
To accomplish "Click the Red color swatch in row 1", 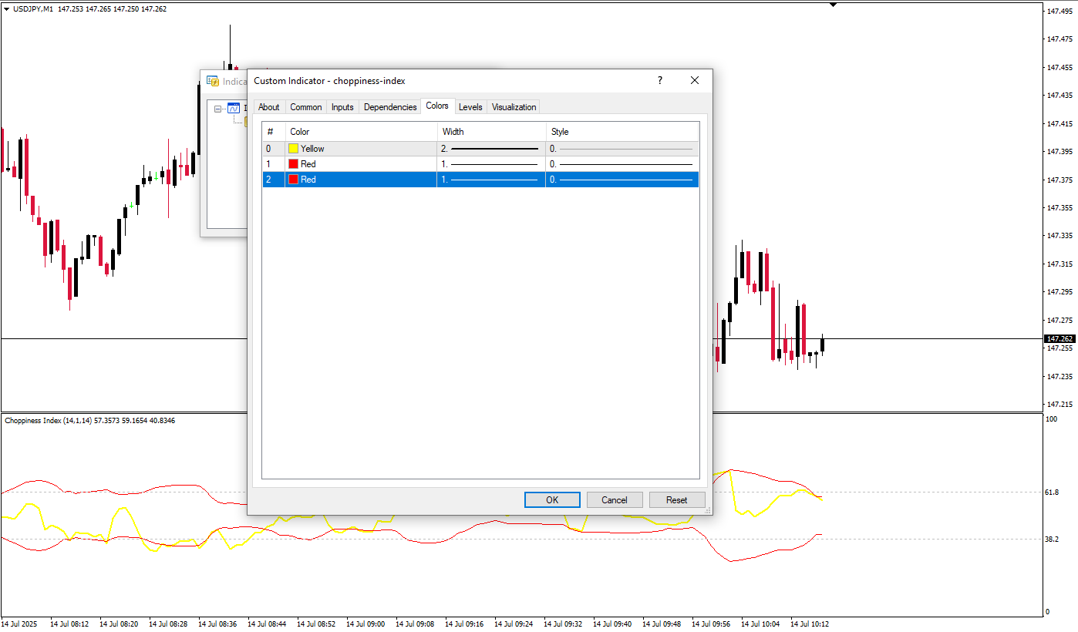I will click(x=293, y=164).
